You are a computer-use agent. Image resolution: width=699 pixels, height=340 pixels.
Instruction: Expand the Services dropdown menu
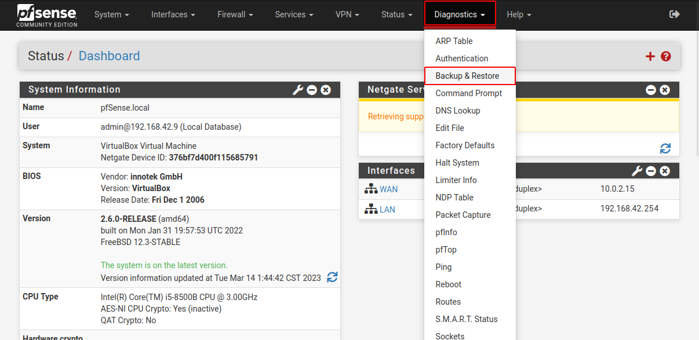click(294, 14)
